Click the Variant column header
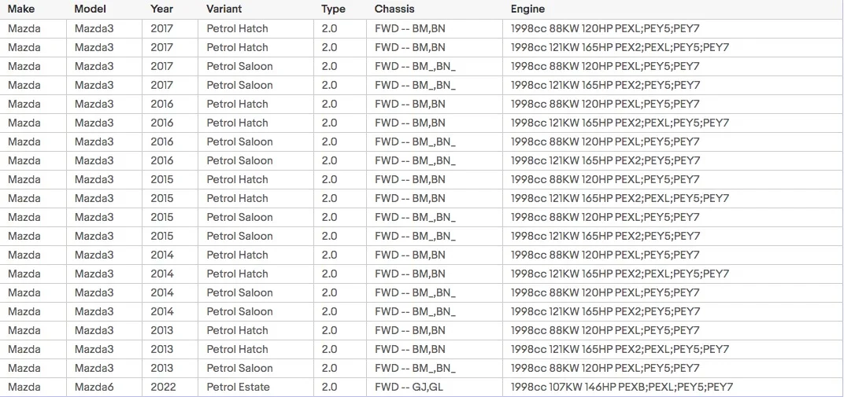Screen dimensions: 844x397 [x=256, y=9]
